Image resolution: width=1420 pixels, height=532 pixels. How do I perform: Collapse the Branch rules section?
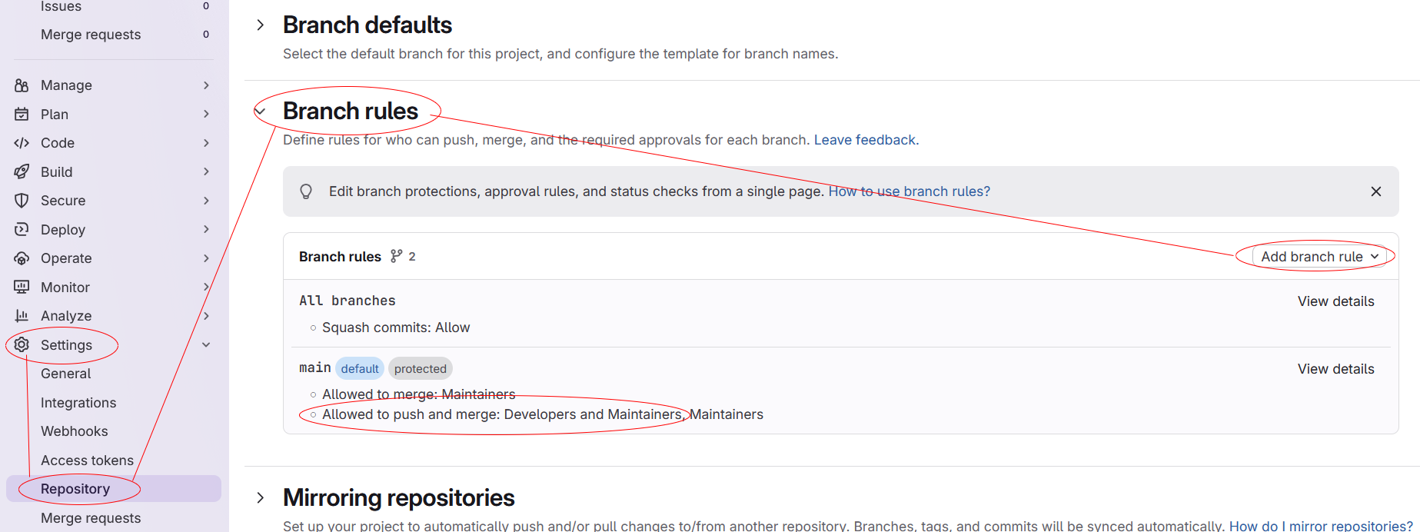coord(261,111)
